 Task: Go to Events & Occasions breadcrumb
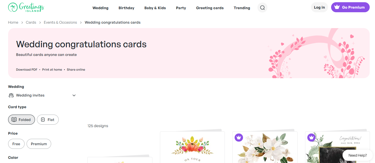click(60, 23)
